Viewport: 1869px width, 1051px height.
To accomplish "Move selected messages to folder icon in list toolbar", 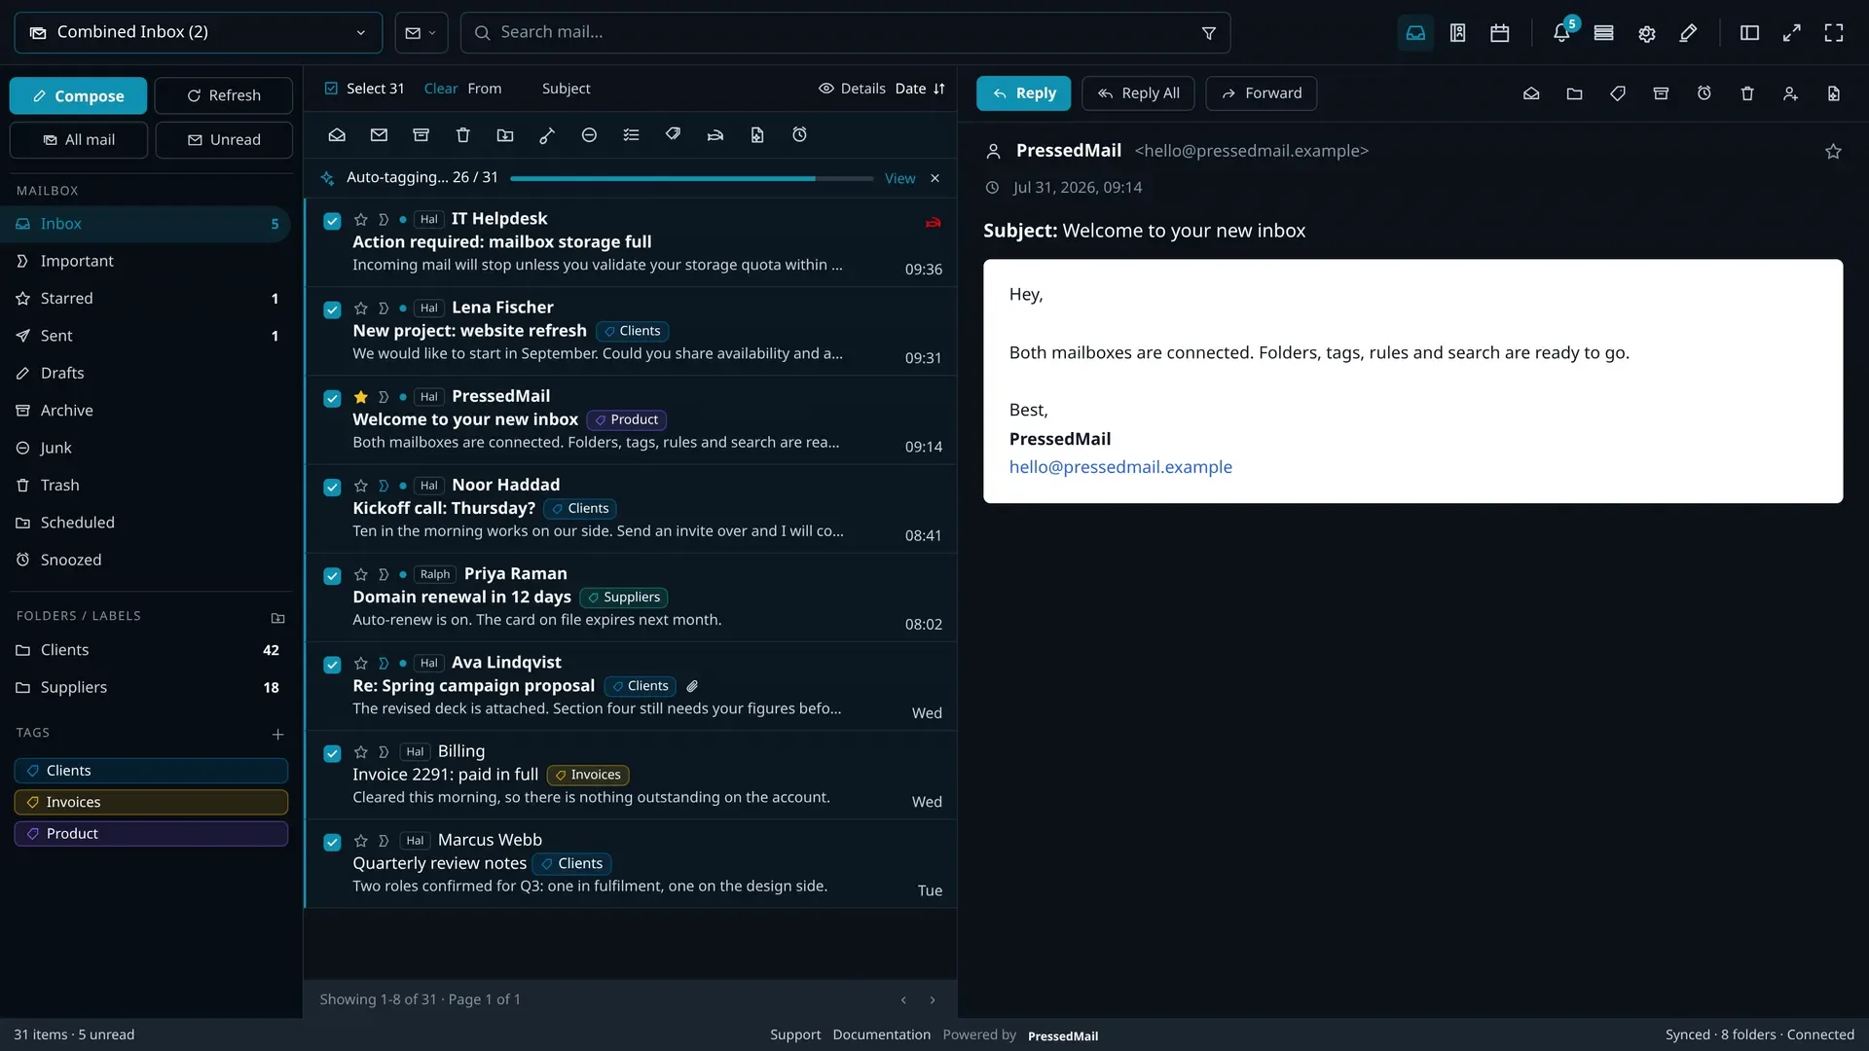I will (505, 135).
